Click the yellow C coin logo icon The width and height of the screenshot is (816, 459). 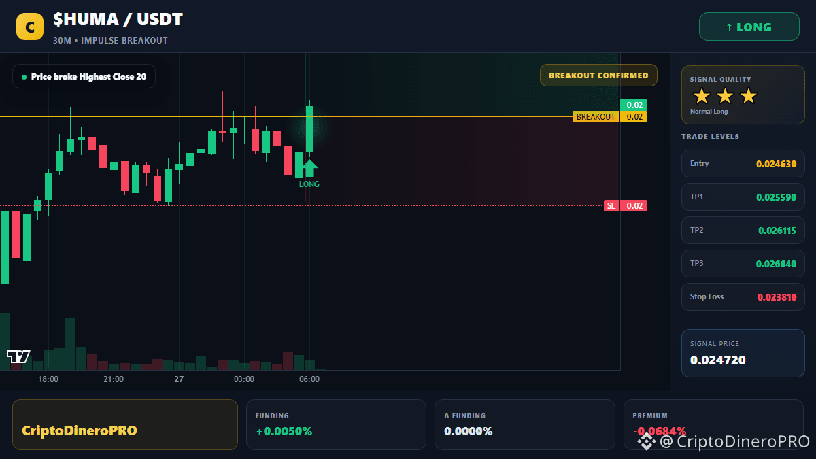click(x=29, y=27)
